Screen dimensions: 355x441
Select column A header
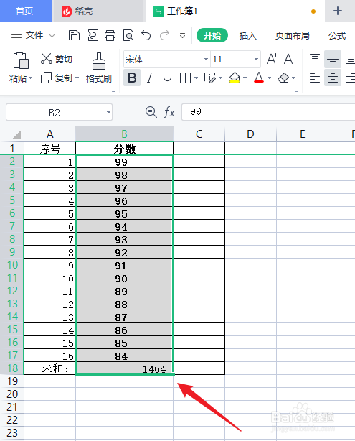point(49,134)
